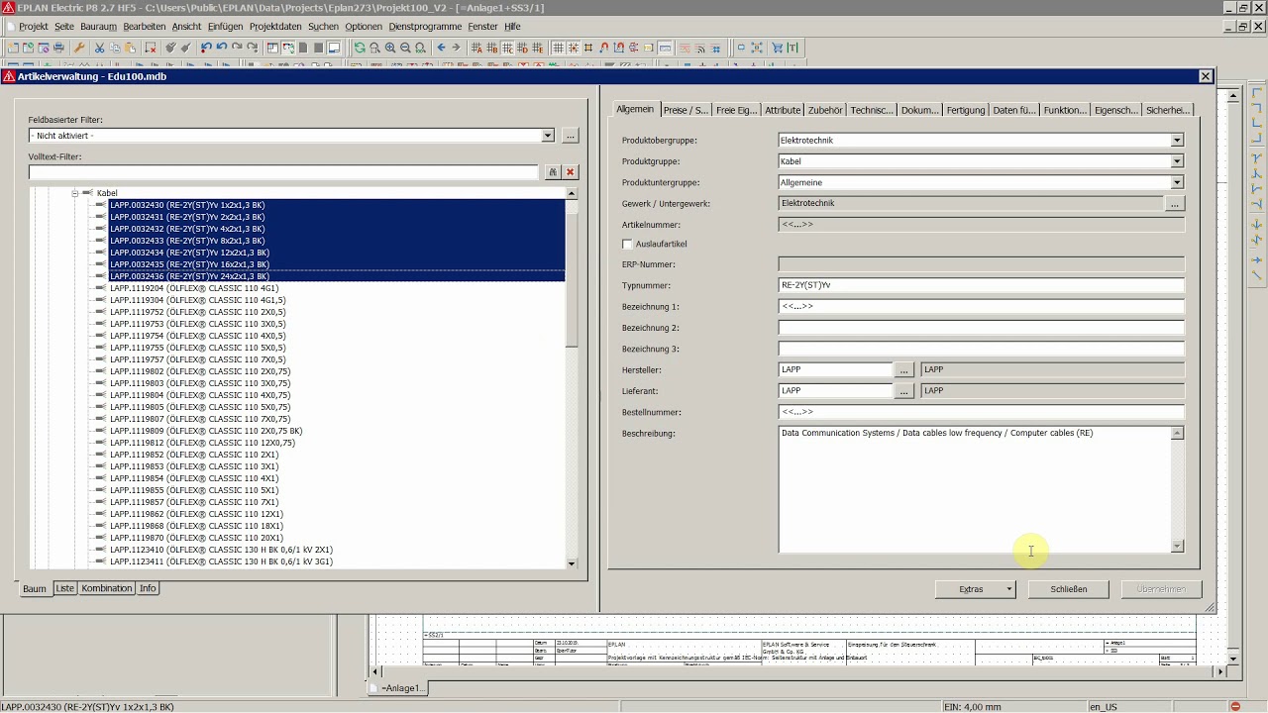Switch to the Preise / S... tab

tap(686, 110)
